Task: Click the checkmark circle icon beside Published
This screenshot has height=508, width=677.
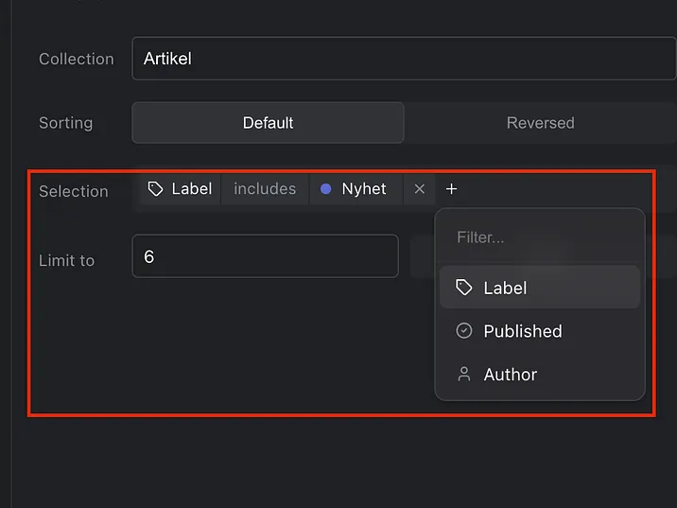Action: click(x=464, y=331)
